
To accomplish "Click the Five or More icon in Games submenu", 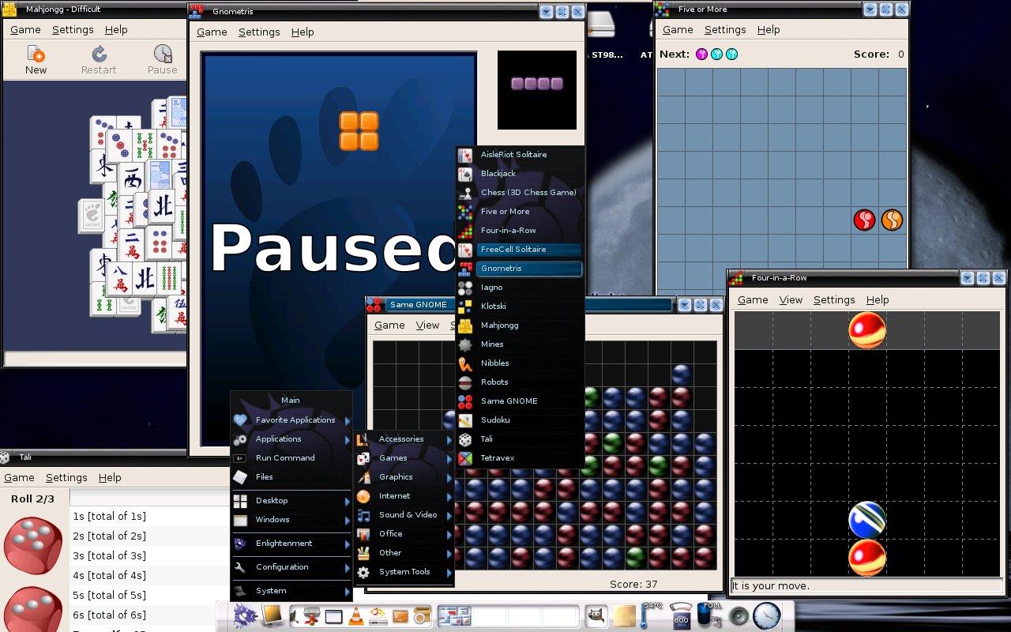I will pyautogui.click(x=465, y=211).
